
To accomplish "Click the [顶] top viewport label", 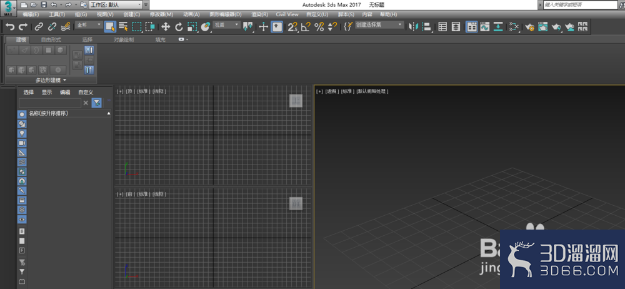I will coord(130,91).
